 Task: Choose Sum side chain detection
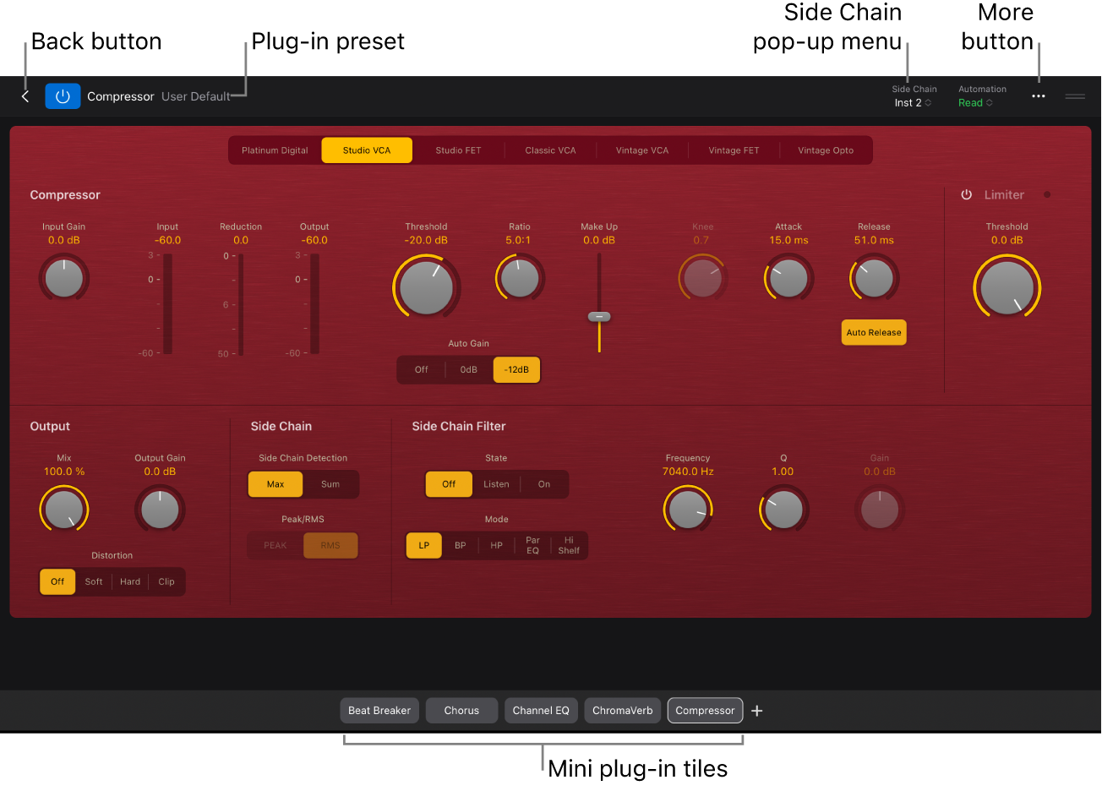(330, 484)
